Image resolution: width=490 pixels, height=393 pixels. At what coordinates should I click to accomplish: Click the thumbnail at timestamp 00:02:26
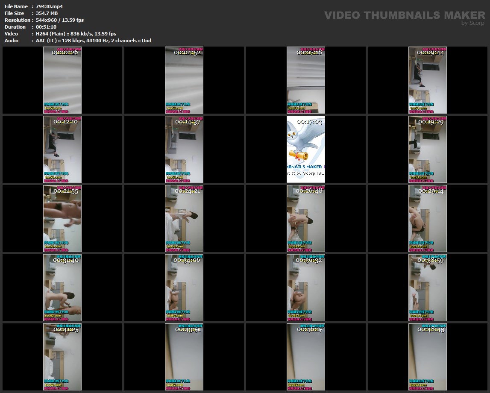point(62,80)
